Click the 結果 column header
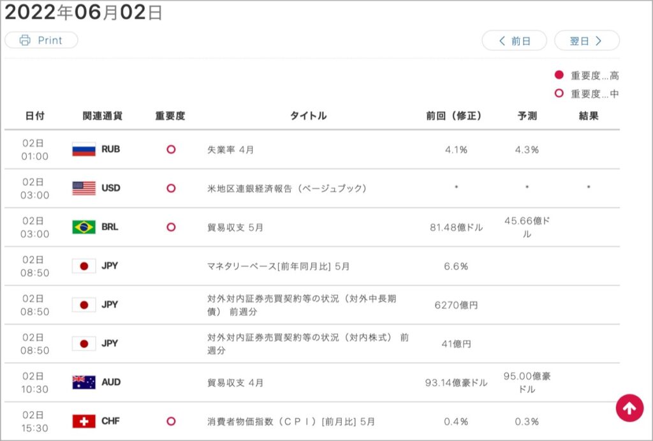The width and height of the screenshot is (653, 441). pyautogui.click(x=589, y=116)
